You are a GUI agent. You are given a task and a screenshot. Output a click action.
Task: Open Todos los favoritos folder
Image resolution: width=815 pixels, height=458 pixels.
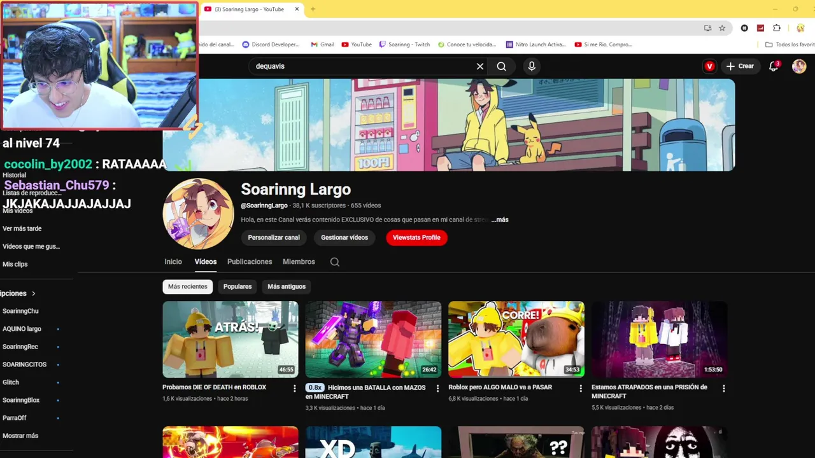pos(790,45)
